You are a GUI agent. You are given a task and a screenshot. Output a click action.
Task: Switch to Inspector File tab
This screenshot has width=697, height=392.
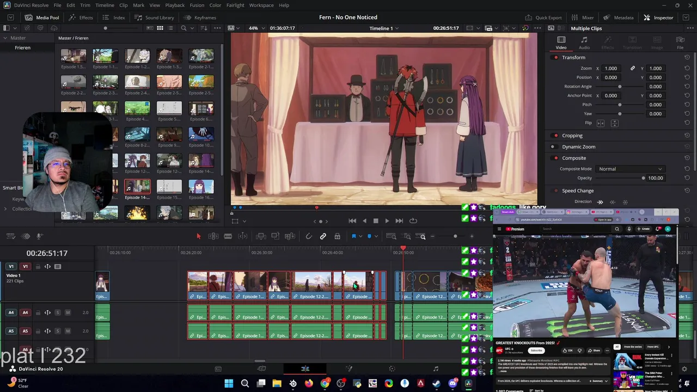click(x=680, y=42)
